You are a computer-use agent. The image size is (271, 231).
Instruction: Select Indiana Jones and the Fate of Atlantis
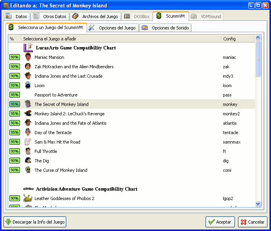tap(70, 123)
